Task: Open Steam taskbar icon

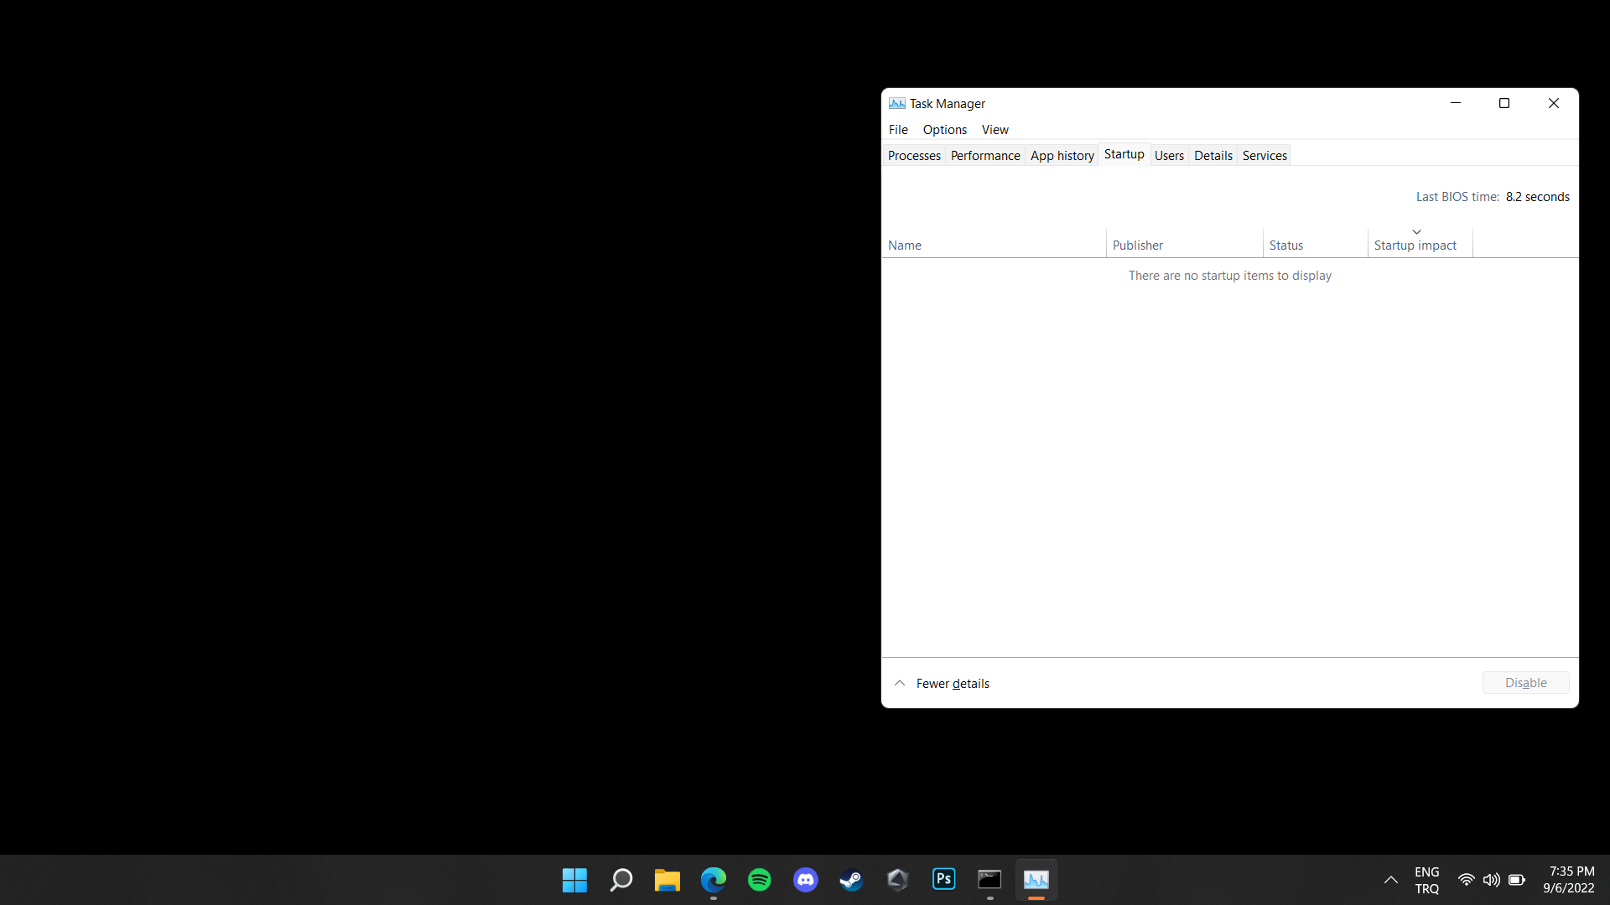Action: tap(851, 880)
